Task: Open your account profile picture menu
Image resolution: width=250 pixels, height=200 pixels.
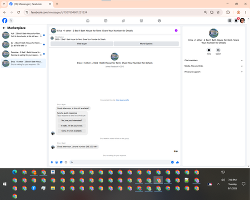Action: pos(242,20)
